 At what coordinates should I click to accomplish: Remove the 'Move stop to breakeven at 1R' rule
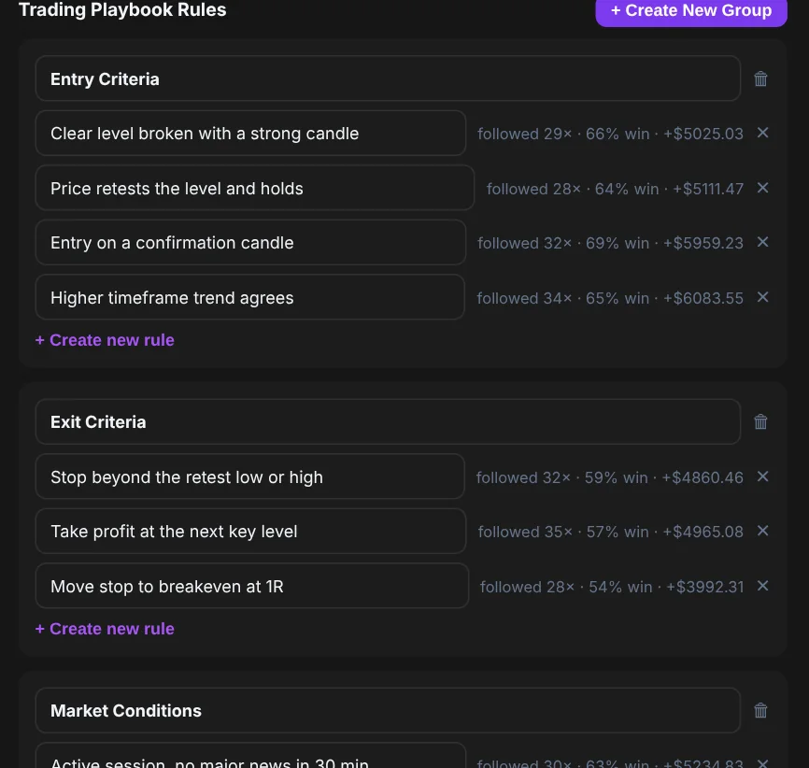click(x=762, y=586)
